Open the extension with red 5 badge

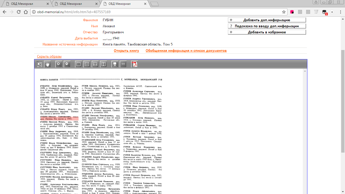325,12
